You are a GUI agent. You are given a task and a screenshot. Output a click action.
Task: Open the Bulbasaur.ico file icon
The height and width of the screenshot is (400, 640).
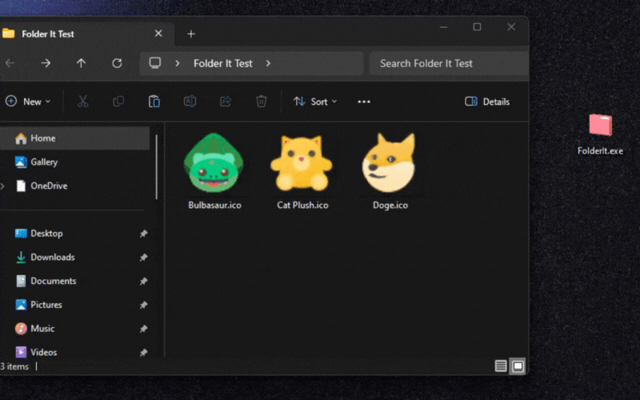click(x=214, y=163)
